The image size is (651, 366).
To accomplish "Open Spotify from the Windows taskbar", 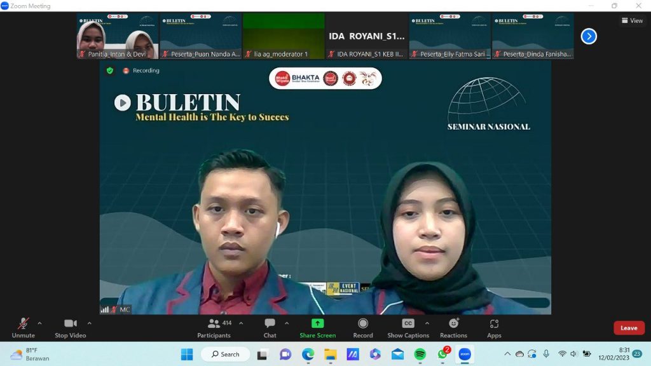I will tap(420, 354).
